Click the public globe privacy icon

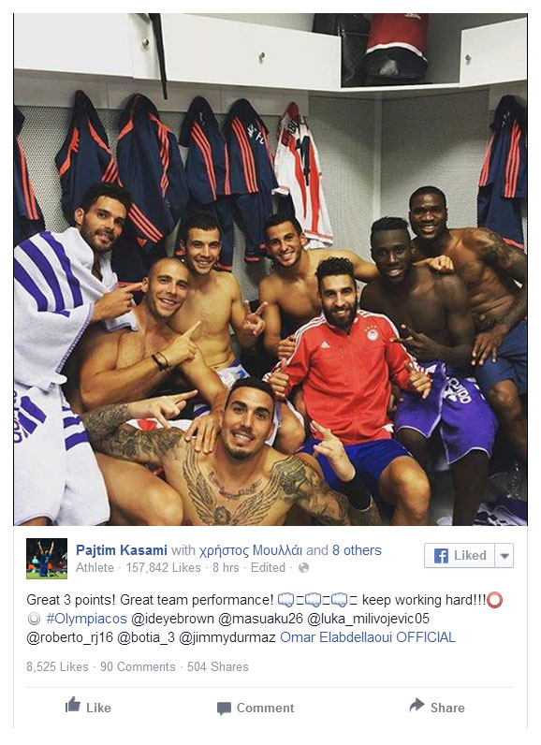(303, 568)
